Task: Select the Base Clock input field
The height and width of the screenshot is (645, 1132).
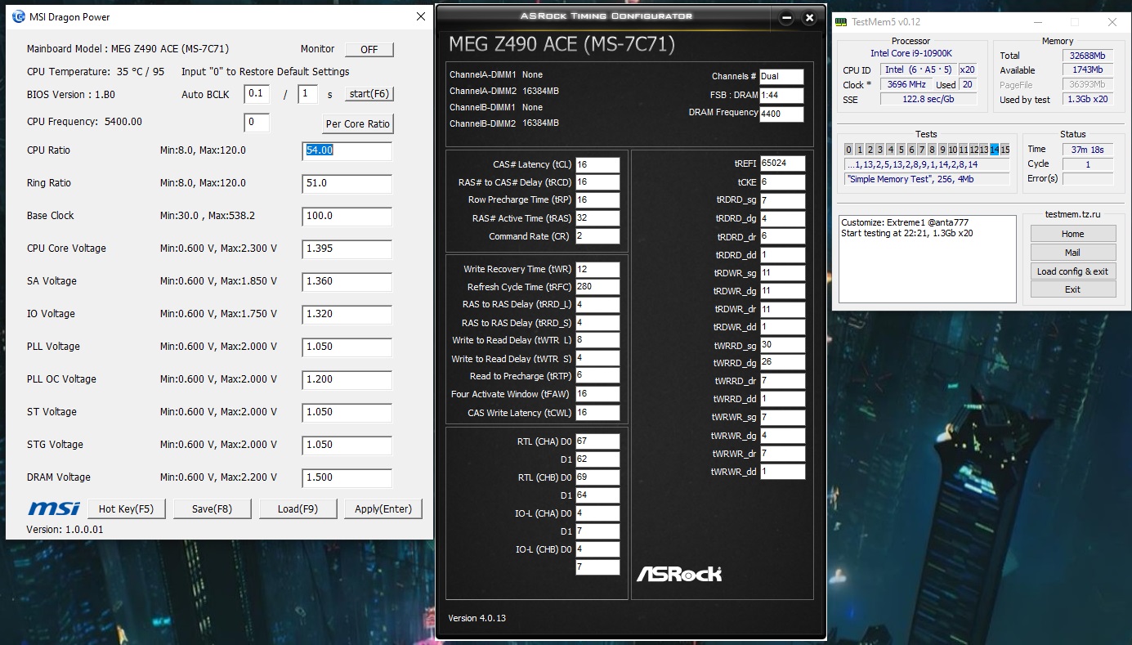Action: click(x=347, y=216)
